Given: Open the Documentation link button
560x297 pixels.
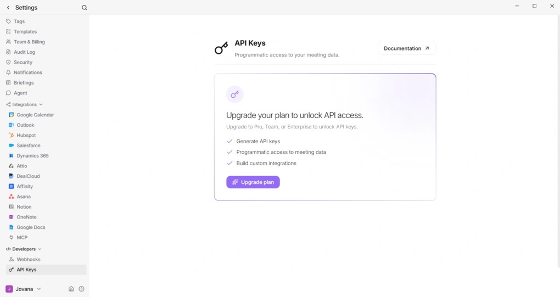Looking at the screenshot, I should [x=407, y=48].
